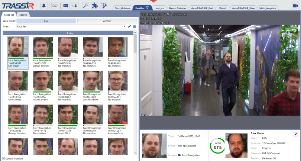This screenshot has width=301, height=161.
Task: Click the save icon on FaceRec tab
Action: tap(148, 8)
